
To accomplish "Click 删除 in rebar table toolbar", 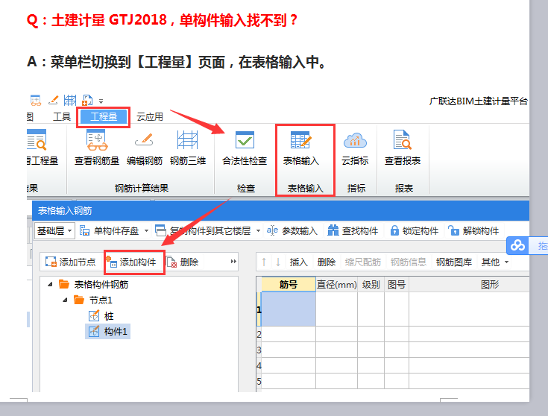I will coord(327,262).
